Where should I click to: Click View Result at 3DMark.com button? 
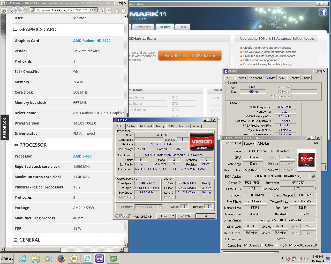[x=190, y=55]
